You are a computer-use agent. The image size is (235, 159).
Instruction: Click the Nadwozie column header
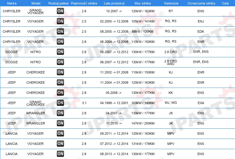171,3
